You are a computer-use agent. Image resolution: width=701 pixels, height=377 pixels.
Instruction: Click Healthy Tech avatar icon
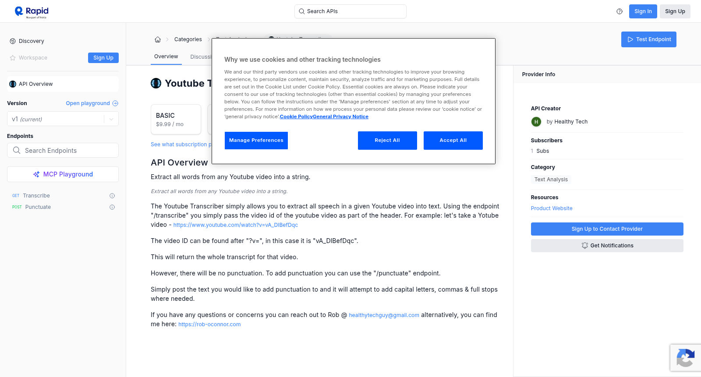536,122
